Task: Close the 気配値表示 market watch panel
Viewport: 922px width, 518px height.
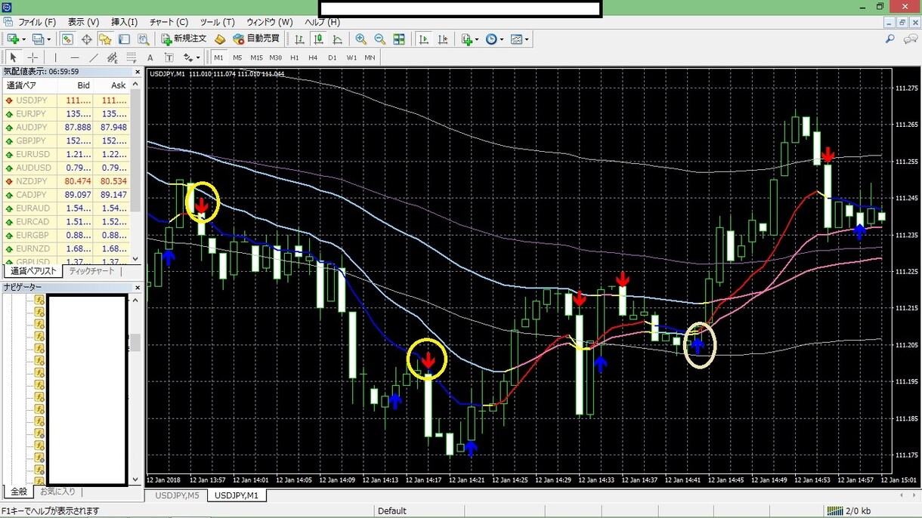Action: 137,72
